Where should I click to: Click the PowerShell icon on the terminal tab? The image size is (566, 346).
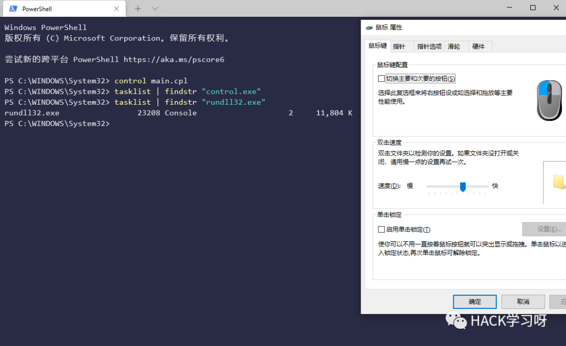tap(13, 9)
